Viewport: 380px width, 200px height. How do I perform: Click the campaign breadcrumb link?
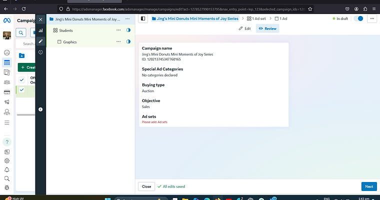tap(195, 18)
